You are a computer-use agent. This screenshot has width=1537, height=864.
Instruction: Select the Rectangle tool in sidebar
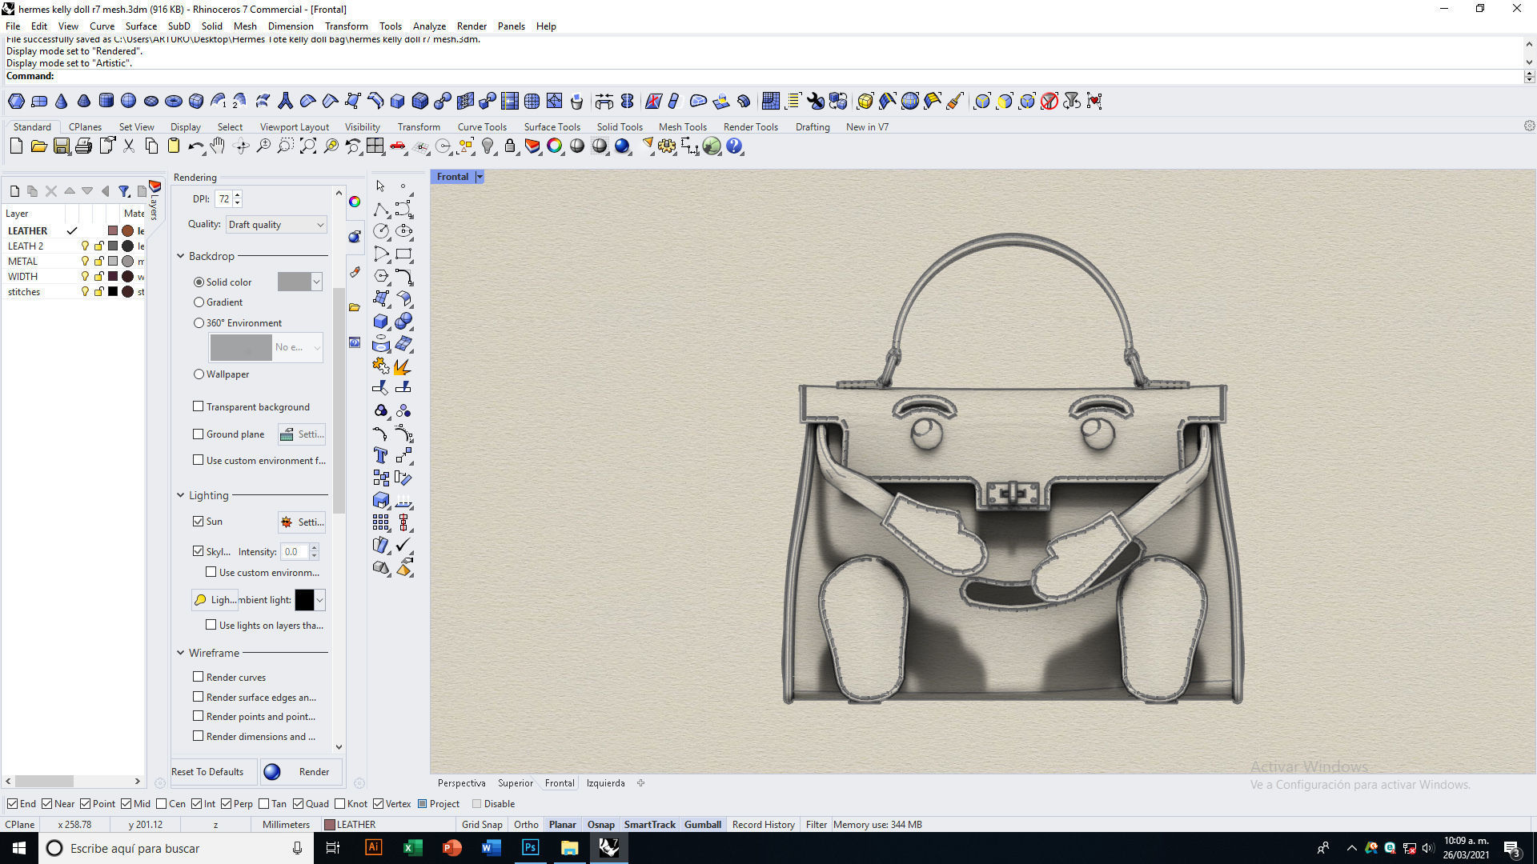(x=403, y=254)
